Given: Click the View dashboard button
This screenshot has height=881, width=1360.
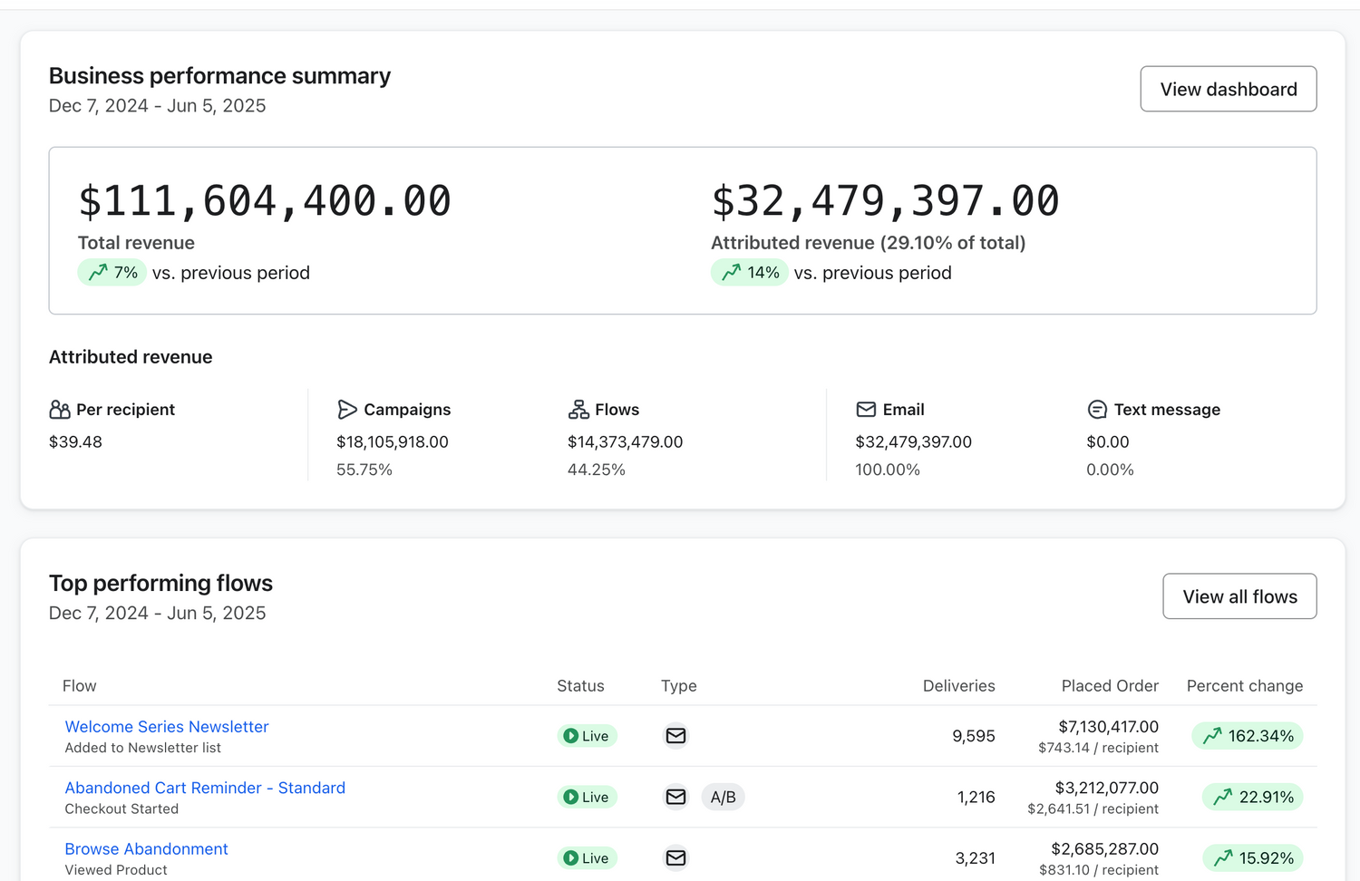Looking at the screenshot, I should tap(1228, 89).
